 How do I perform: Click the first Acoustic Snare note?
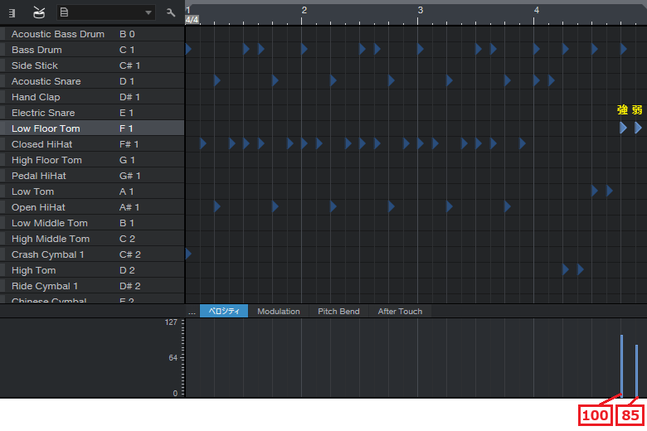click(217, 80)
